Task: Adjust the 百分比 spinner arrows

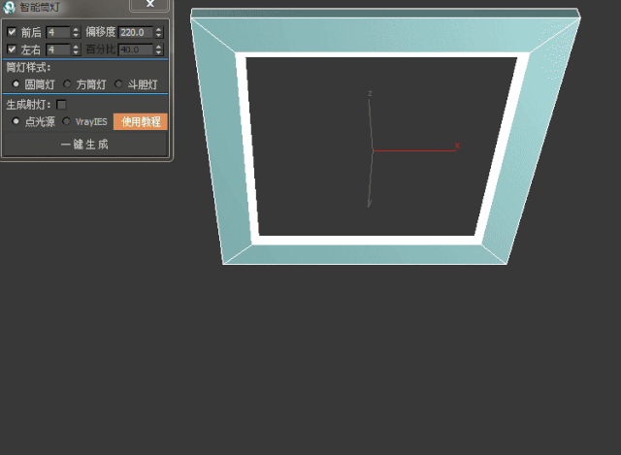Action: [159, 49]
